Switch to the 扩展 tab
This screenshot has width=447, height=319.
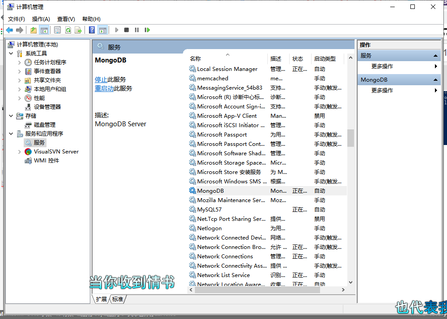[101, 299]
